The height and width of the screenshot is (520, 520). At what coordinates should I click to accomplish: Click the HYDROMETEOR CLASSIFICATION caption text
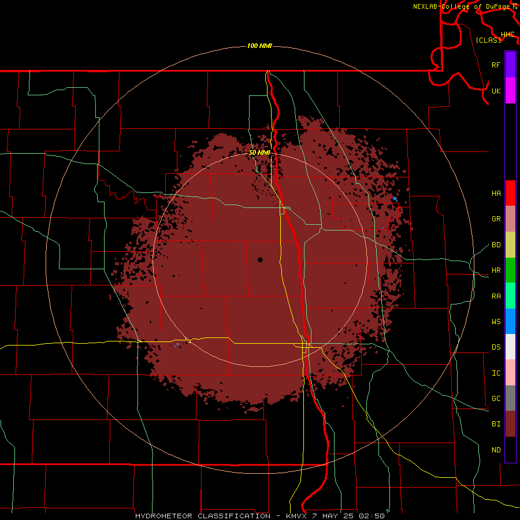pos(203,516)
